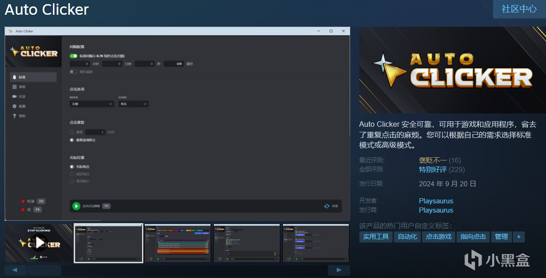Select the highlighted second screenshot thumbnail
This screenshot has height=278, width=546.
pyautogui.click(x=109, y=243)
